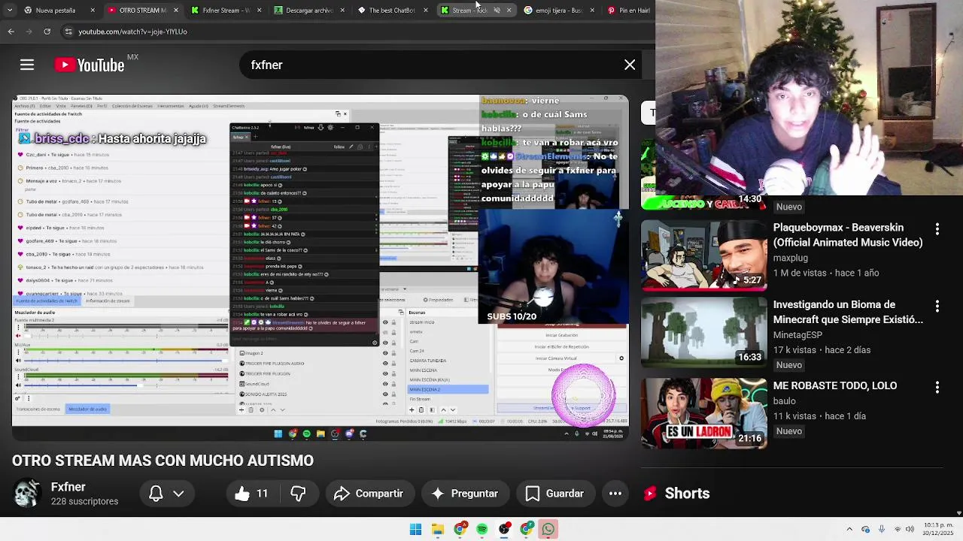Open ME ROBASTE TODO, LOLO title
This screenshot has height=541, width=963.
[835, 385]
